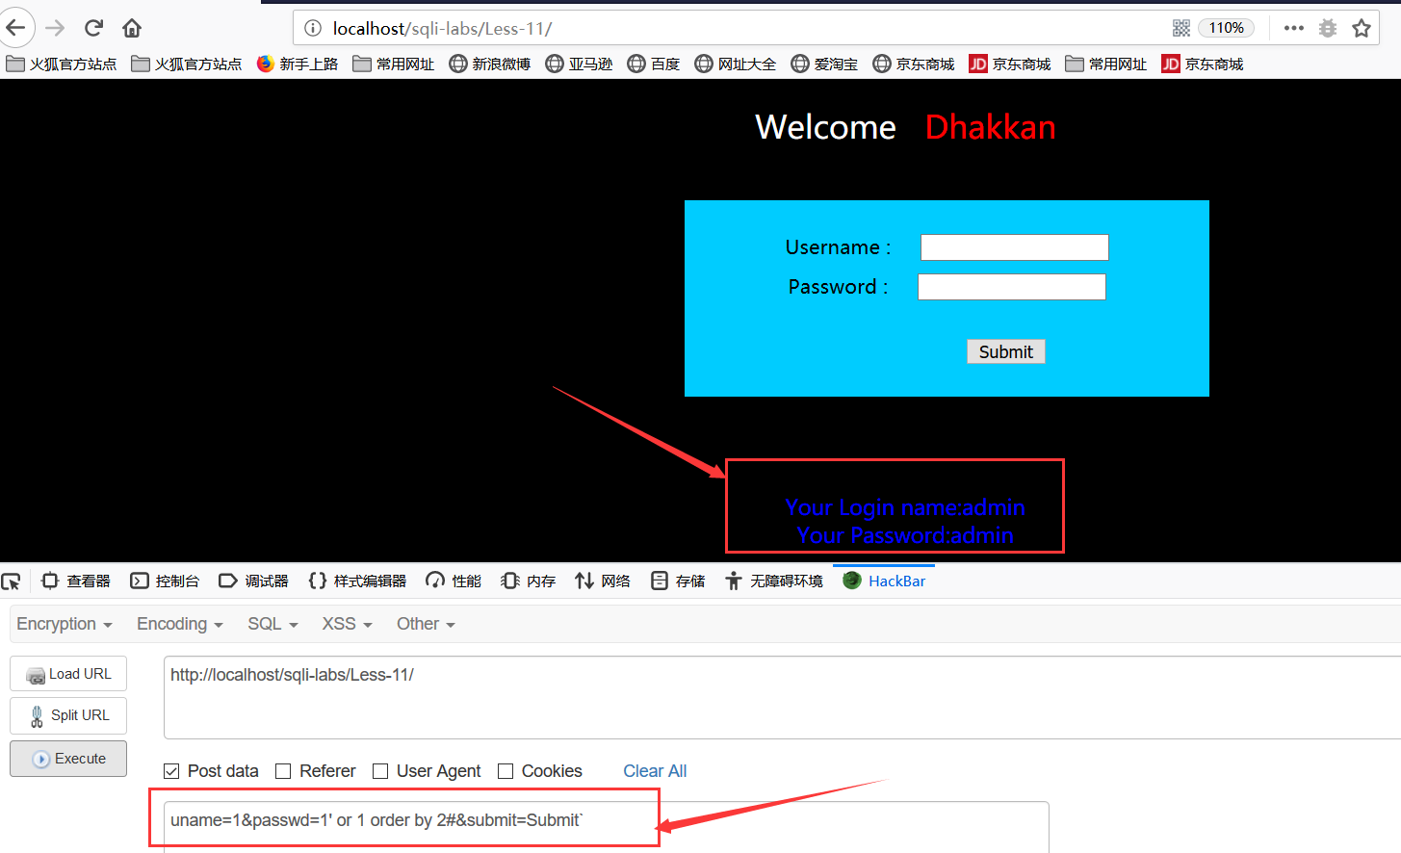Run the request with the Execute button
Screen dimensions: 1401x853
[x=68, y=759]
